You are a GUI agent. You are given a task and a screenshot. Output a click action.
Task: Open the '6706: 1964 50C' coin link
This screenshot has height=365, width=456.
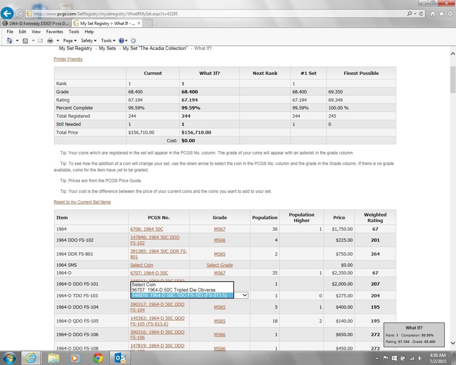(147, 229)
